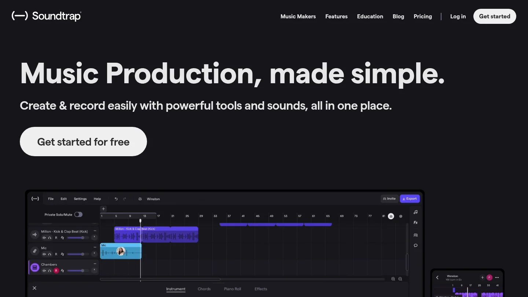Mute the Mic track

44,254
